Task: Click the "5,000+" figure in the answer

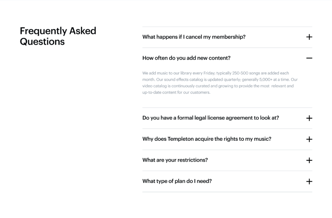Action: coord(268,79)
